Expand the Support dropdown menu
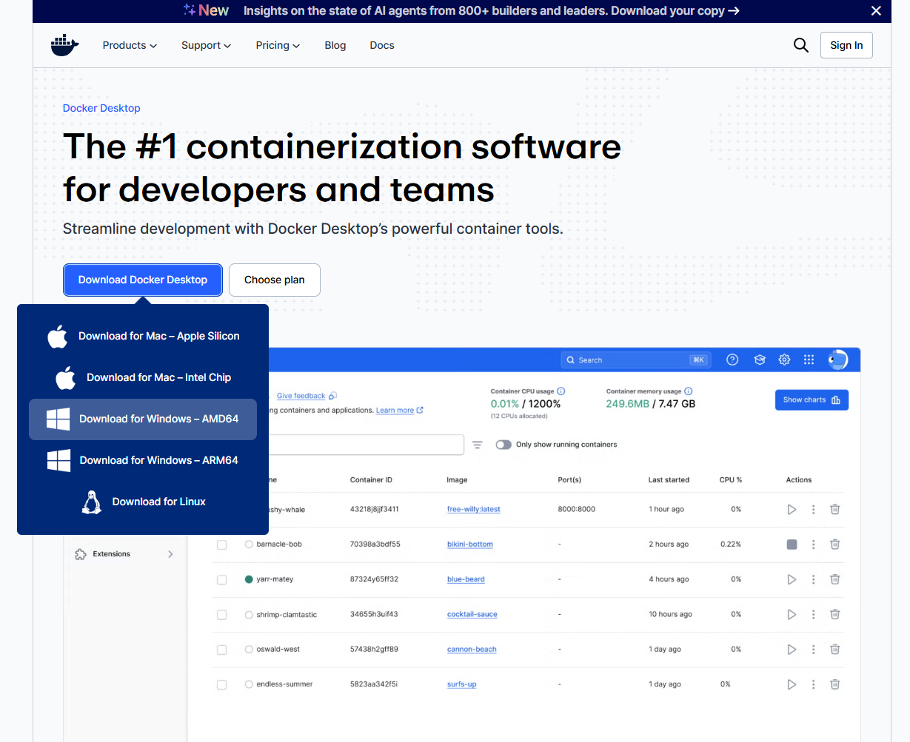This screenshot has height=742, width=910. click(206, 45)
